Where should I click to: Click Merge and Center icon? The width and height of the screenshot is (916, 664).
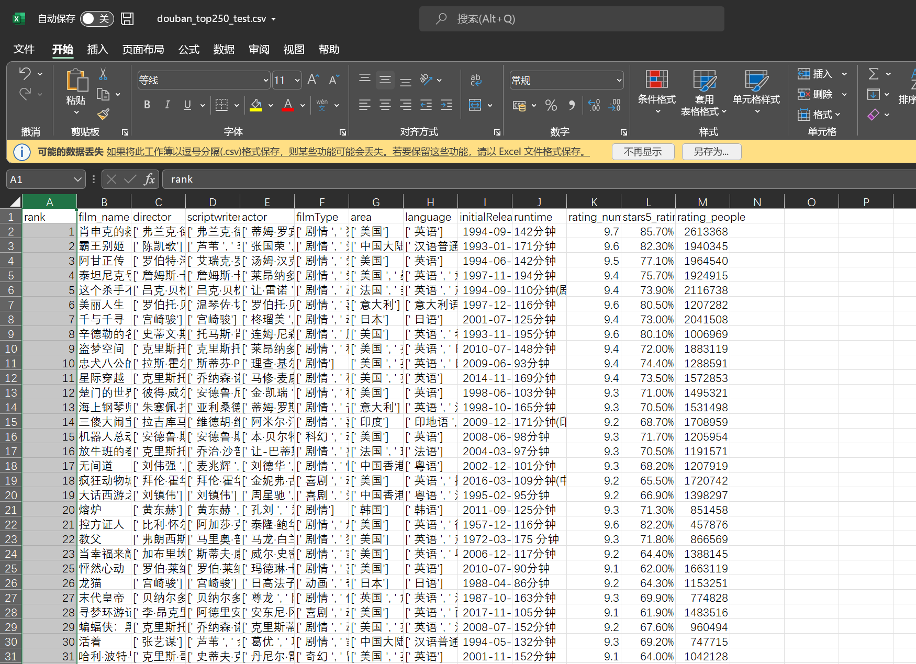click(x=475, y=105)
